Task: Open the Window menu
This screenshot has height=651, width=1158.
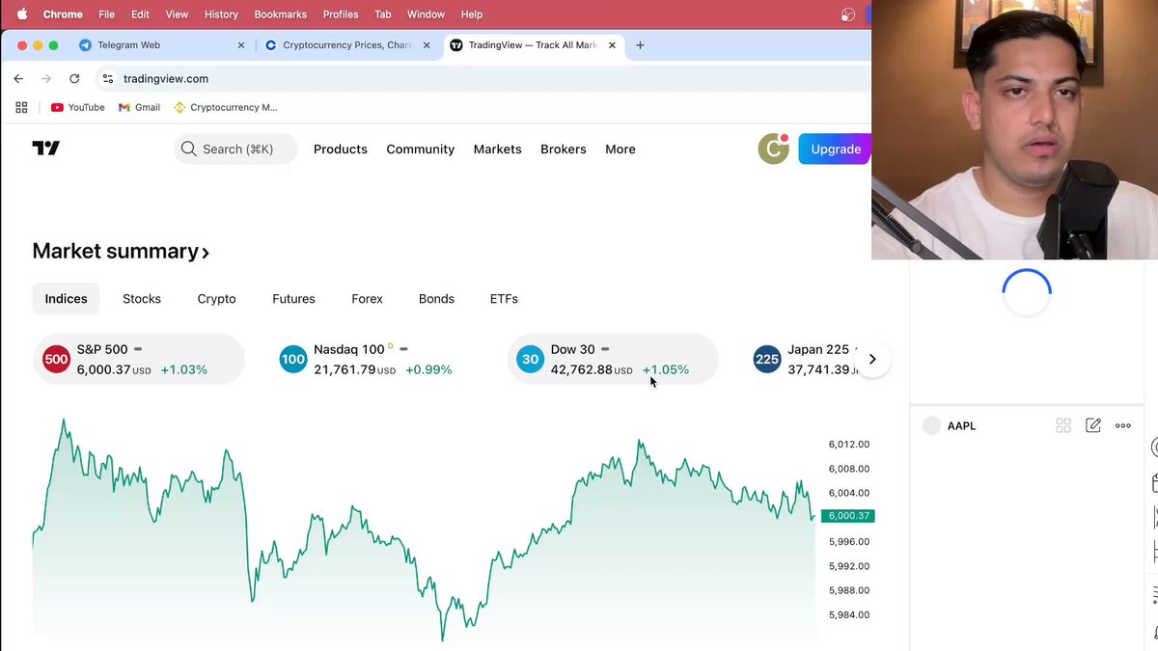Action: [426, 14]
